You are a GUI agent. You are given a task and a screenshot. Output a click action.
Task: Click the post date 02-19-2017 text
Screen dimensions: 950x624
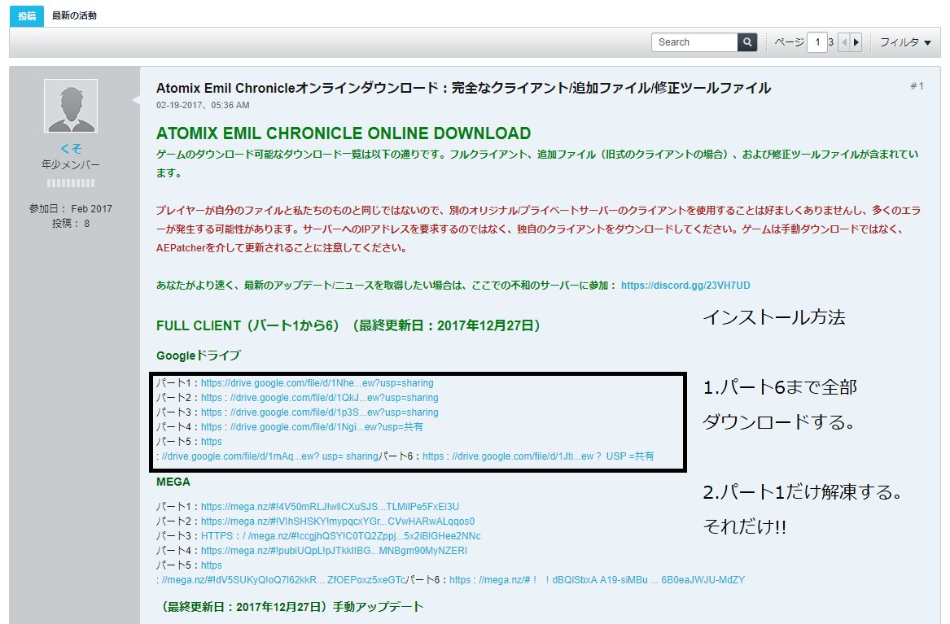click(x=203, y=105)
